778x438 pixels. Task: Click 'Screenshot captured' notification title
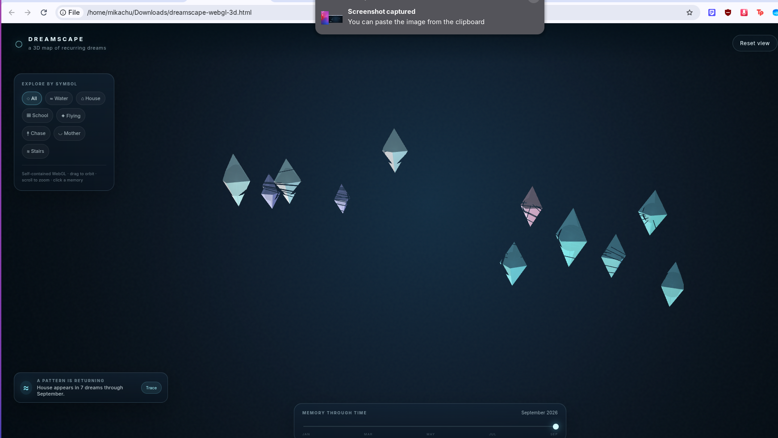[381, 12]
